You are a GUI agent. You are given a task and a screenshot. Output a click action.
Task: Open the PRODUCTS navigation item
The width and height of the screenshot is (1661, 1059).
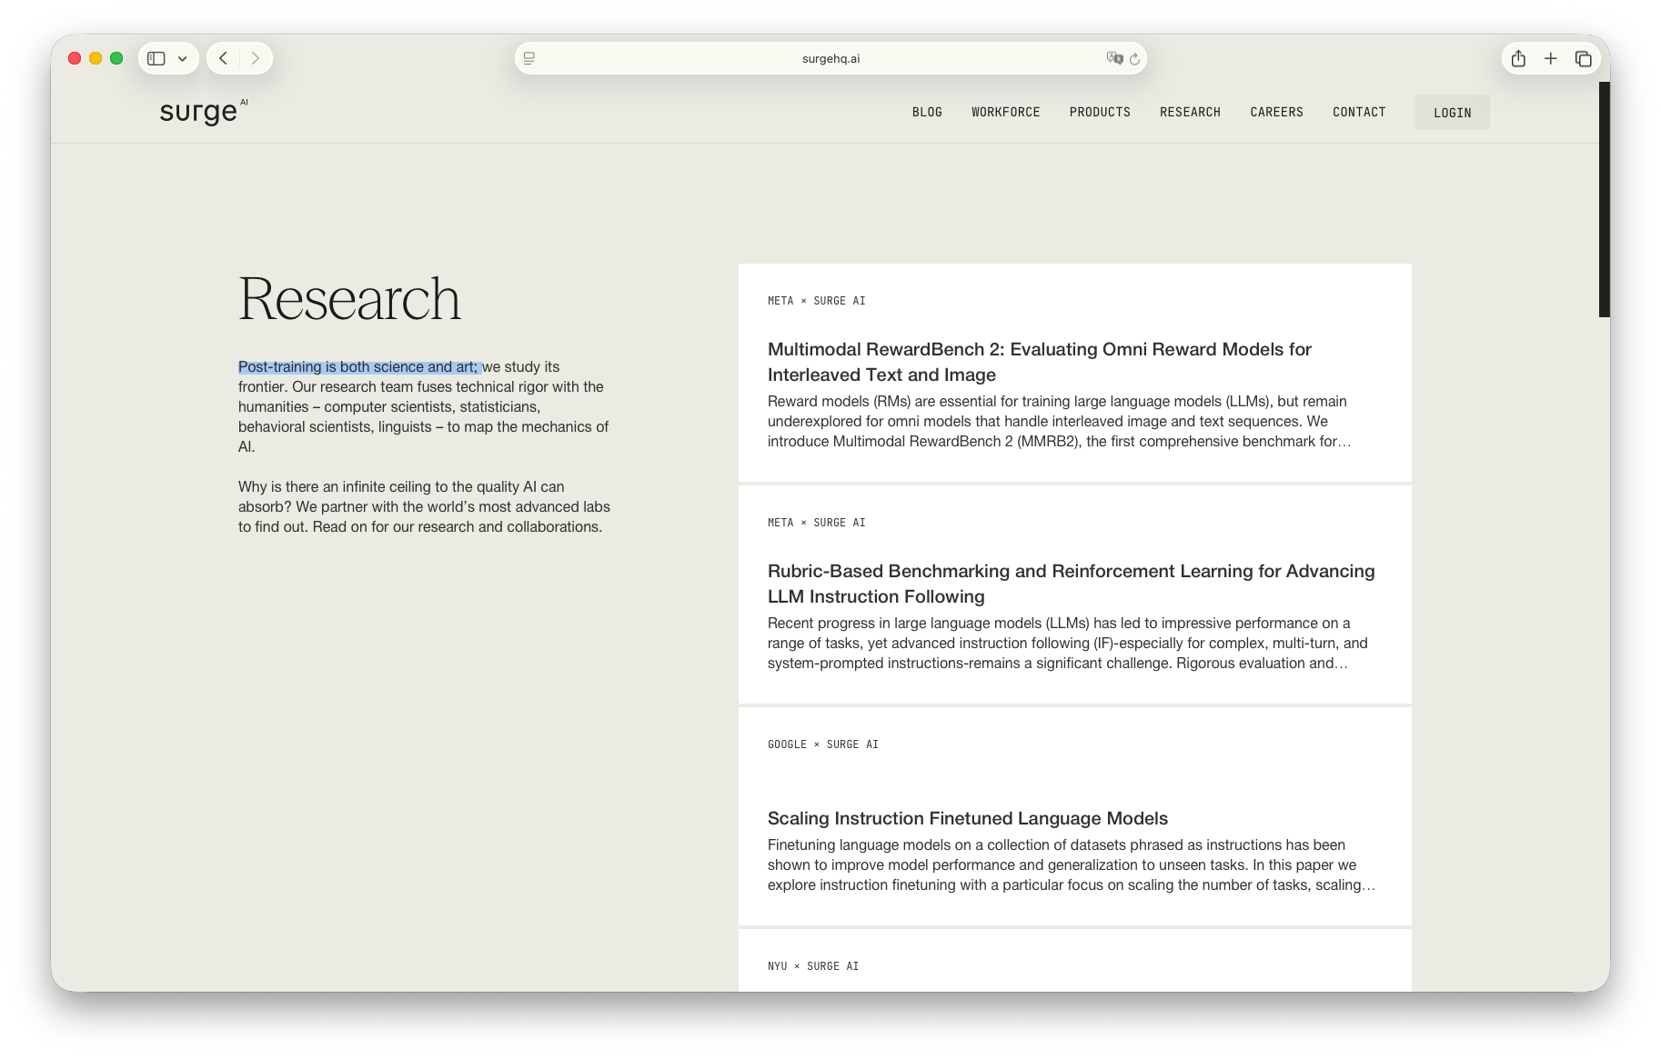1100,112
